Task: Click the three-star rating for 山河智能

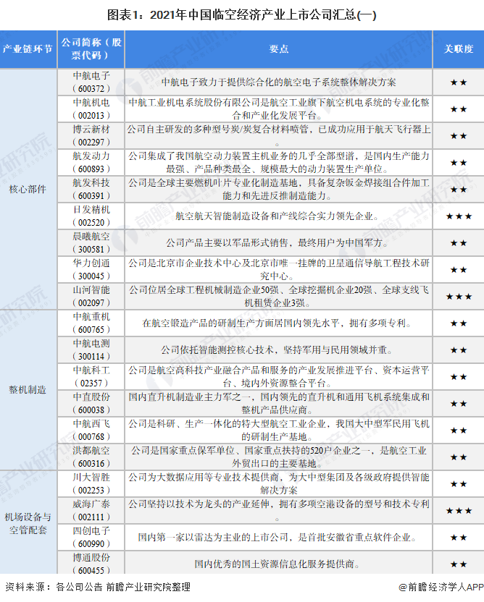Action: (459, 297)
